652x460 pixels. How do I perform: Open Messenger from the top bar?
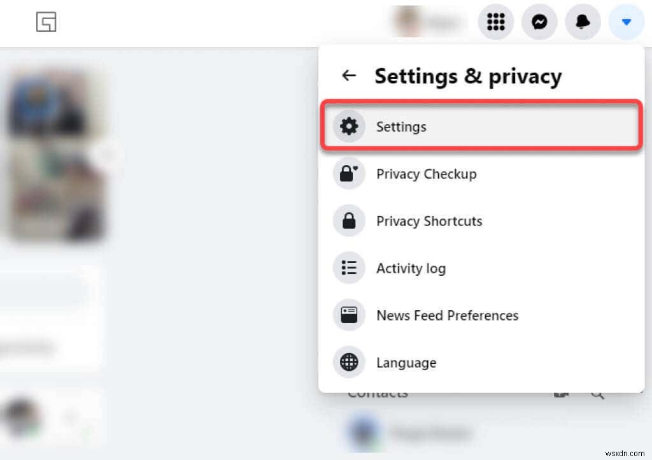(x=539, y=22)
